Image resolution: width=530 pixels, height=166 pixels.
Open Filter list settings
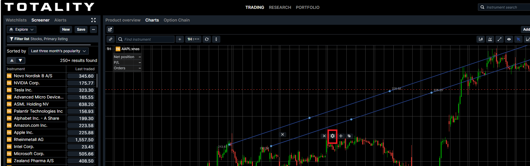pyautogui.click(x=52, y=39)
